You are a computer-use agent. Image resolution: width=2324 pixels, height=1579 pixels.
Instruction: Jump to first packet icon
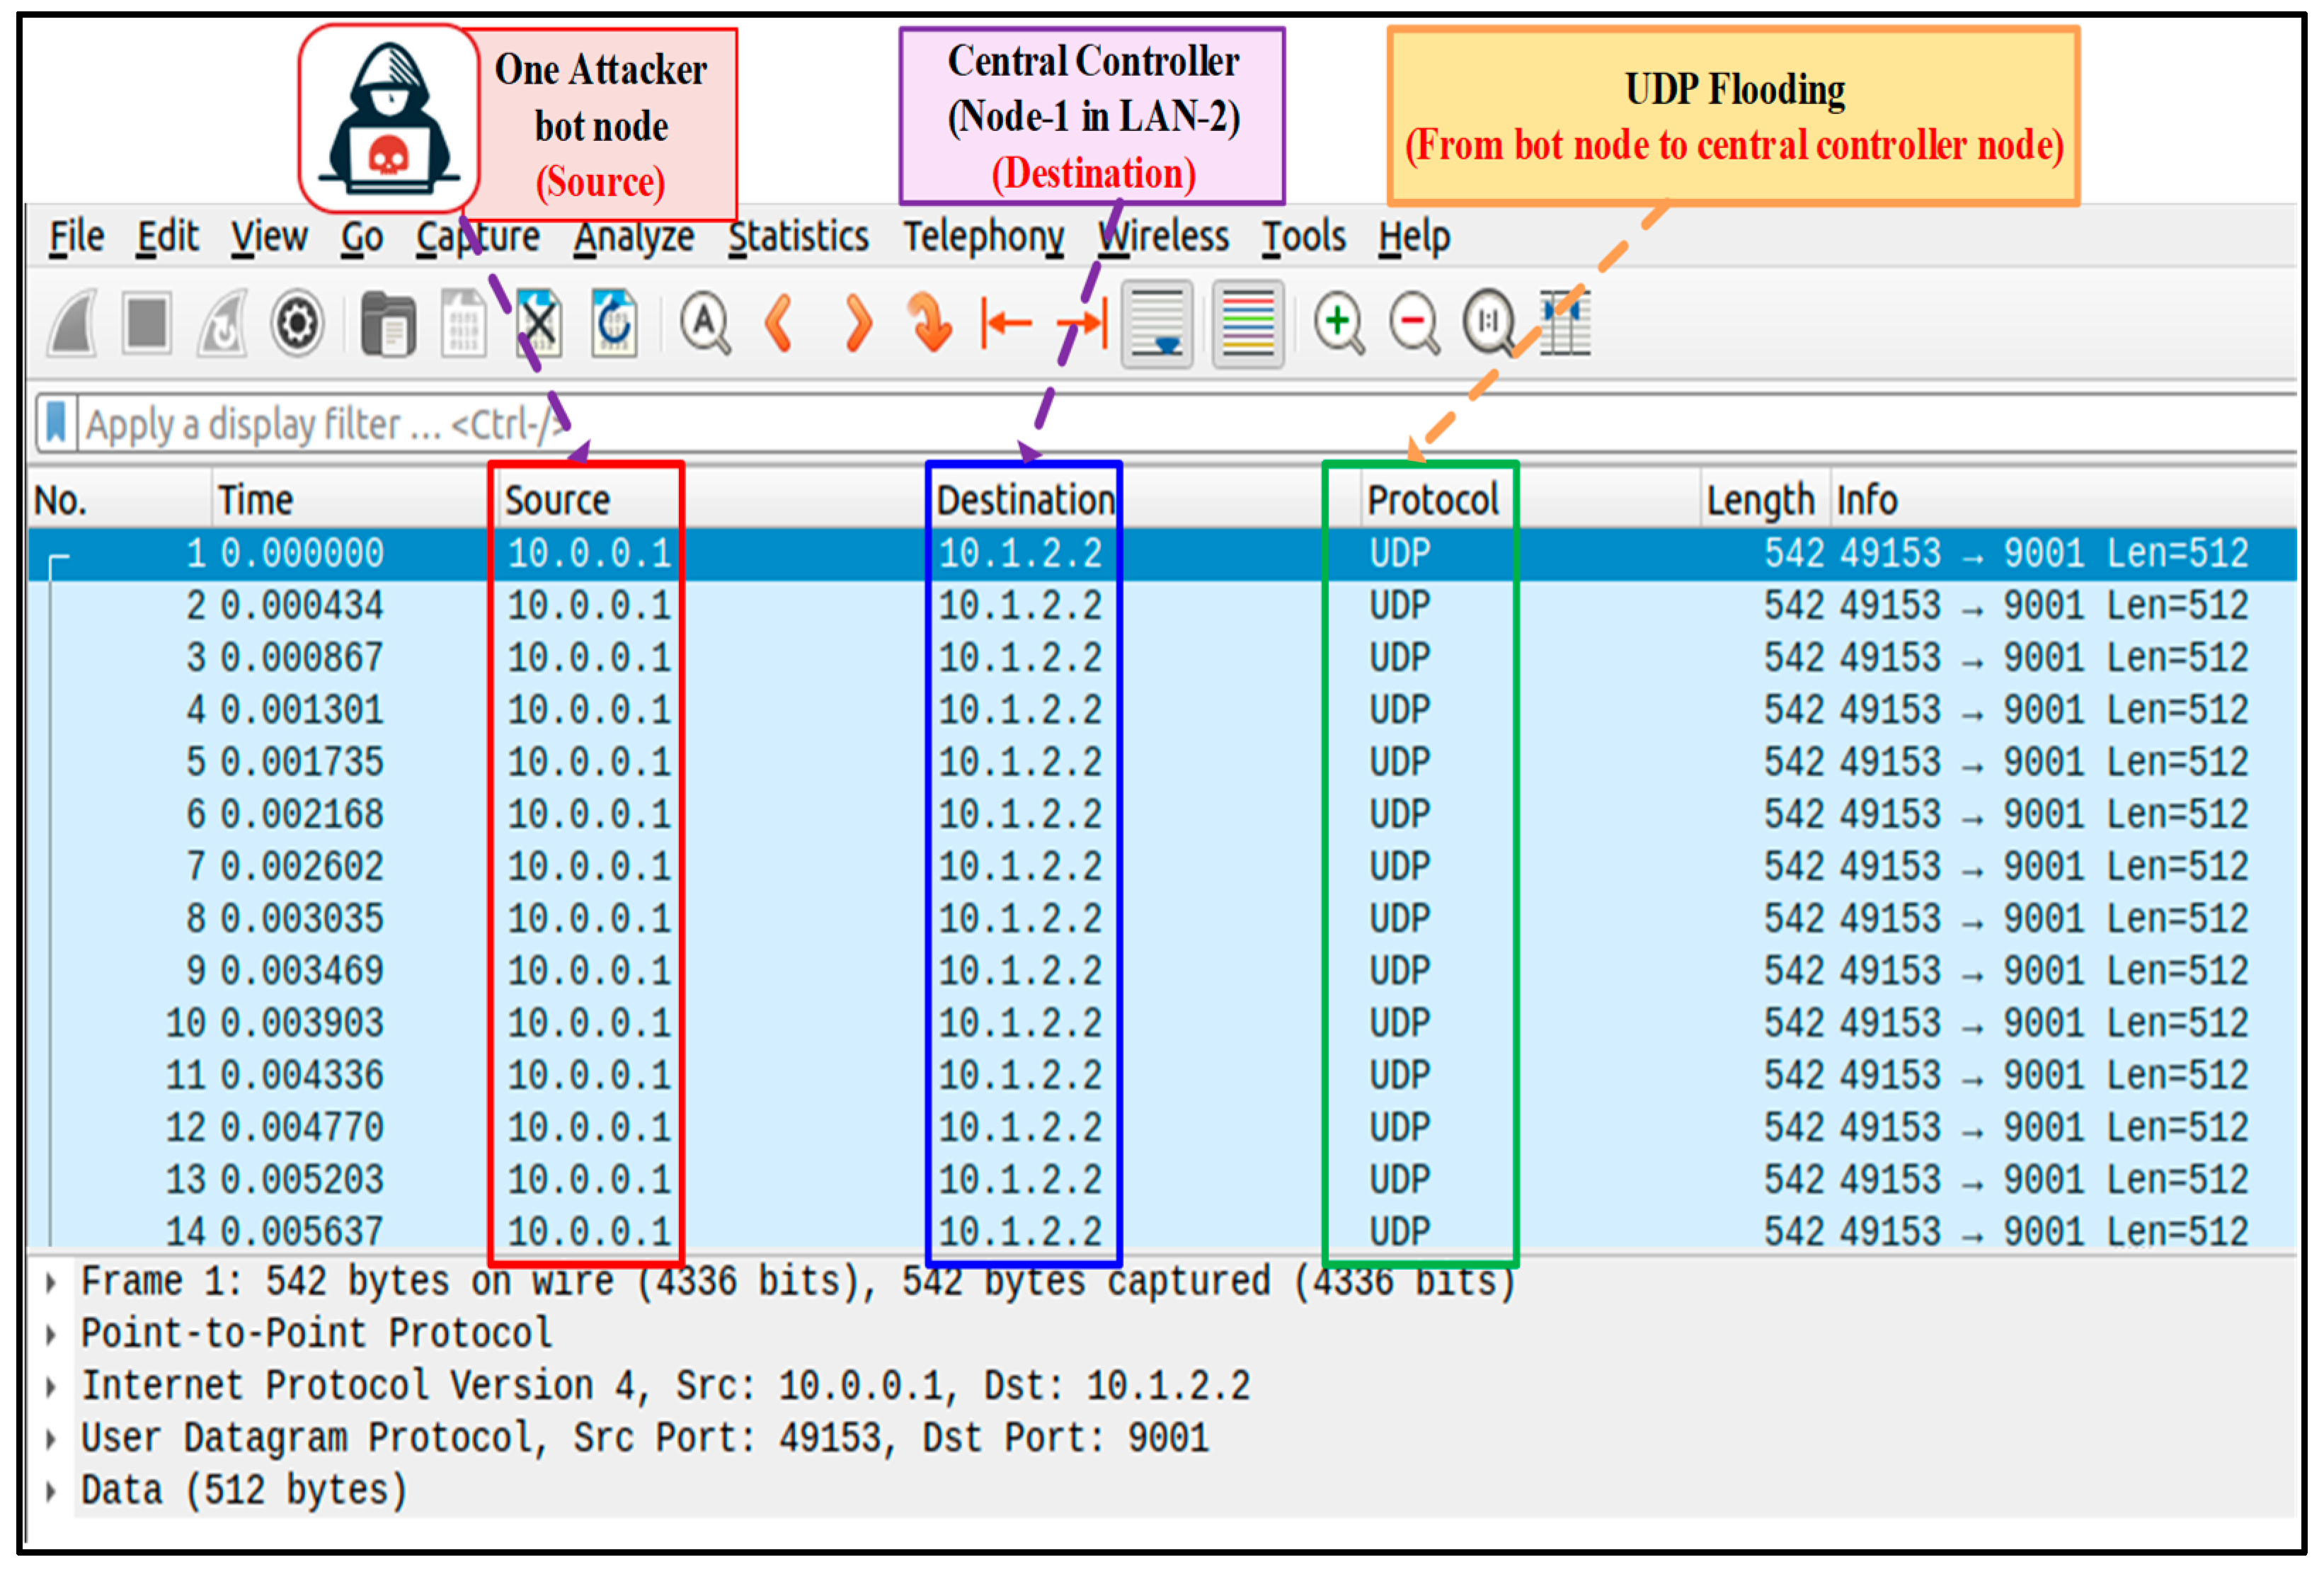(1006, 324)
